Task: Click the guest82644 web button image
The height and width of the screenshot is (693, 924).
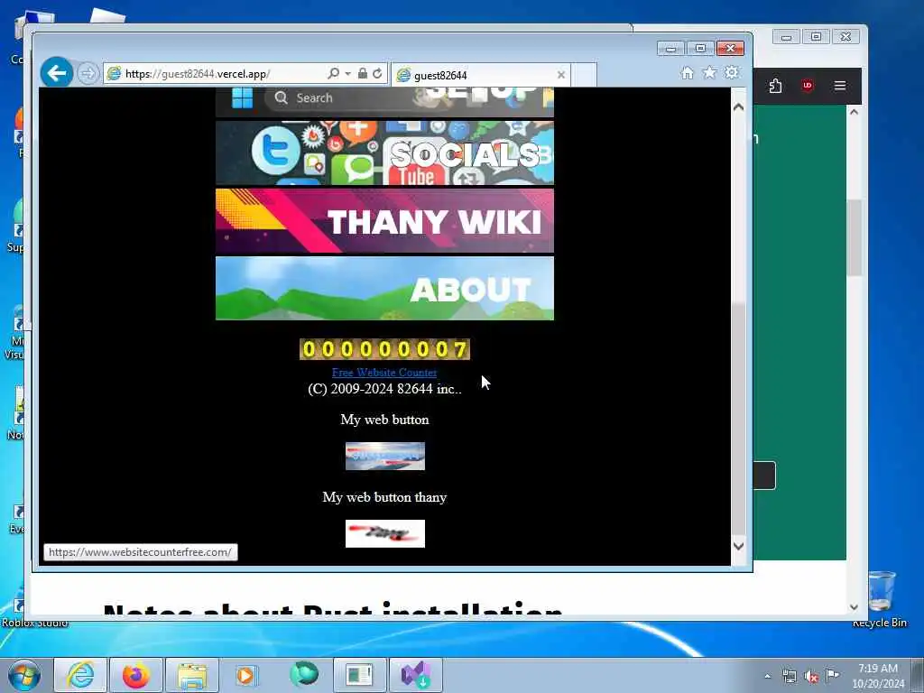Action: [x=384, y=456]
